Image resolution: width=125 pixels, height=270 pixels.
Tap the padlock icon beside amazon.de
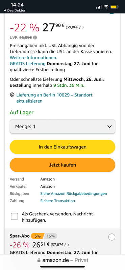point(39,260)
